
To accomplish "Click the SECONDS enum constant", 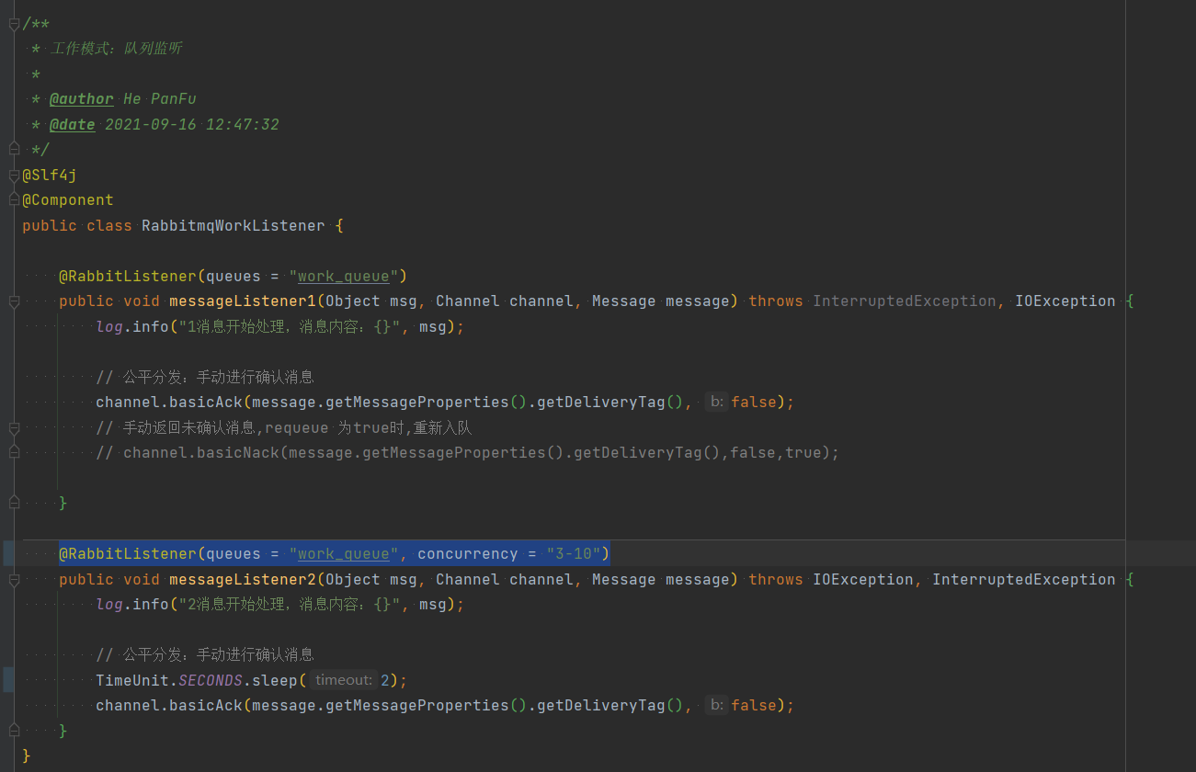I will (x=211, y=680).
